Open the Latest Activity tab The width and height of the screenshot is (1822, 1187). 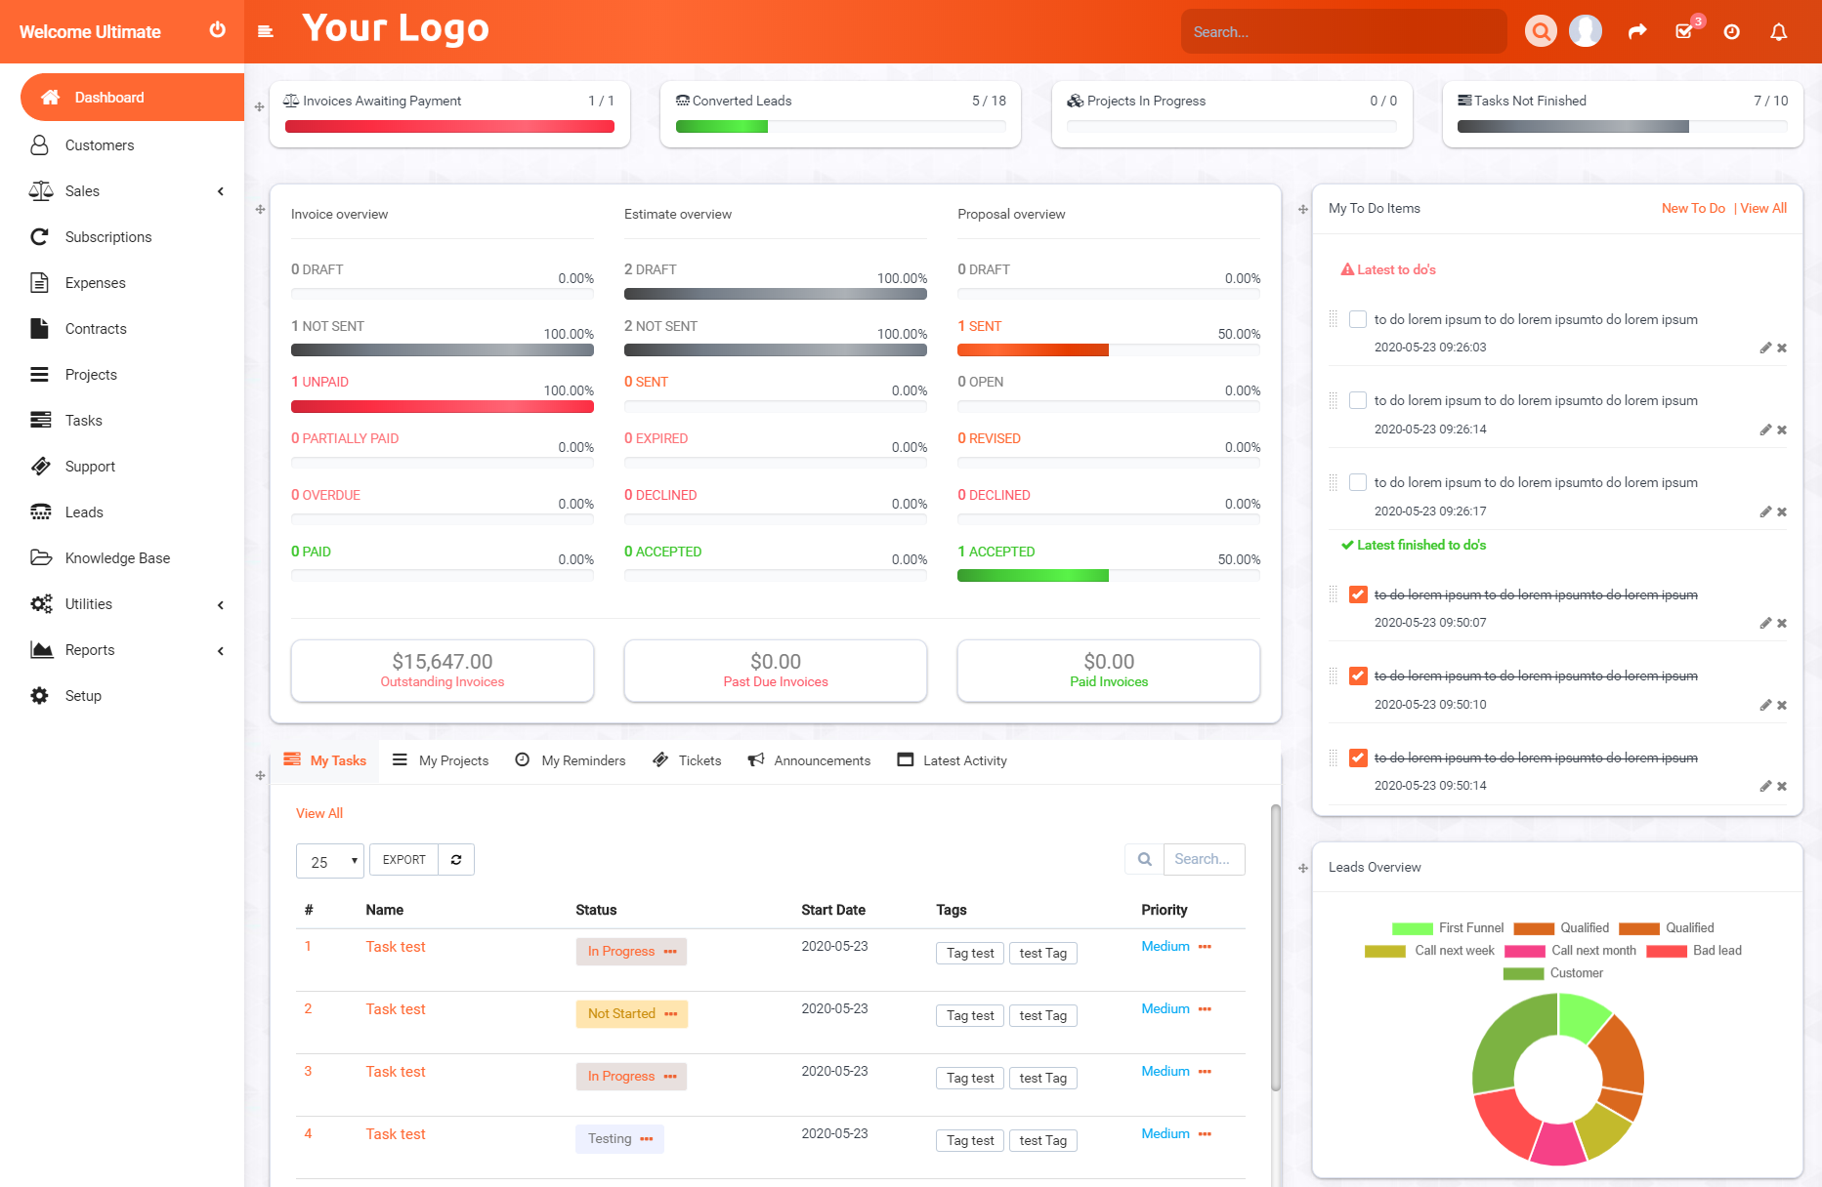(x=953, y=760)
